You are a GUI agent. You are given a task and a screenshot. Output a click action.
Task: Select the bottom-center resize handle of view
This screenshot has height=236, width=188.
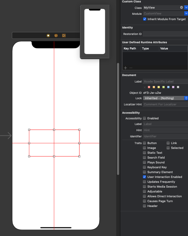coord(54,156)
